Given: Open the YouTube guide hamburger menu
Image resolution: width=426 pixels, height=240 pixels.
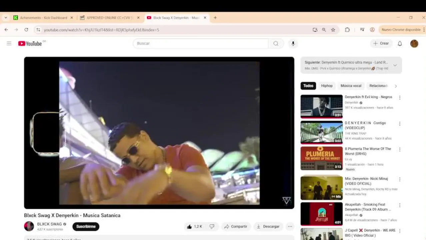Looking at the screenshot, I should (9, 43).
